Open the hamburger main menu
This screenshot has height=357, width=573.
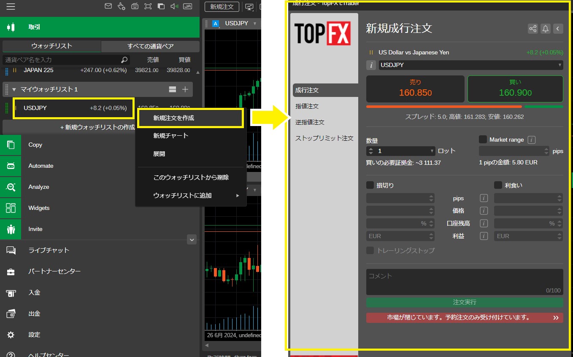pos(11,6)
